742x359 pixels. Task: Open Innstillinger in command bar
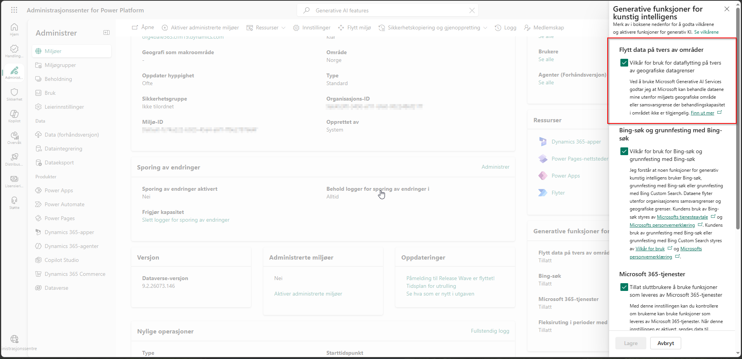312,27
